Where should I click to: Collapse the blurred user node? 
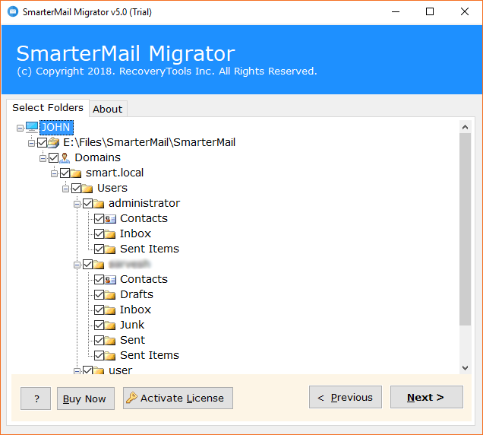(77, 265)
